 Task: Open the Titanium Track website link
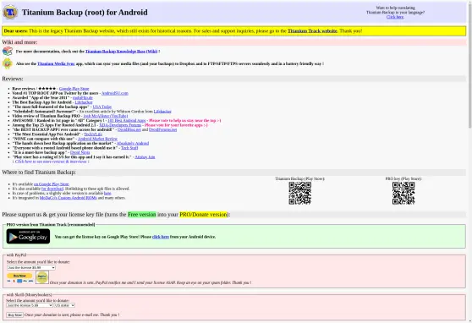coord(312,30)
